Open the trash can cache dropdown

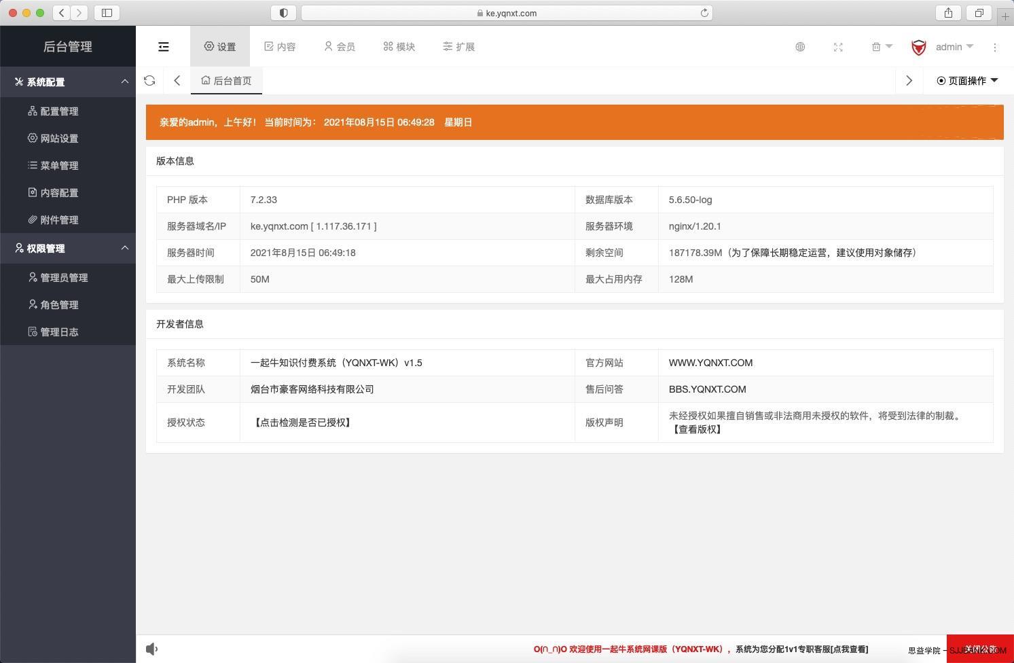[x=881, y=47]
